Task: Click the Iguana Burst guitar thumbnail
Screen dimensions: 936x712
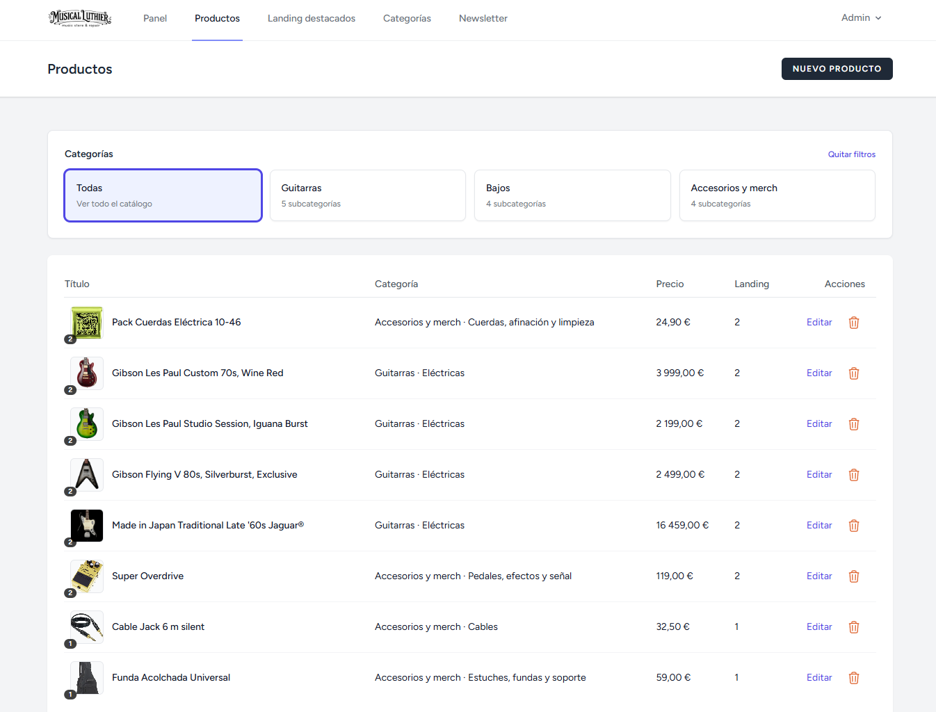Action: (87, 424)
